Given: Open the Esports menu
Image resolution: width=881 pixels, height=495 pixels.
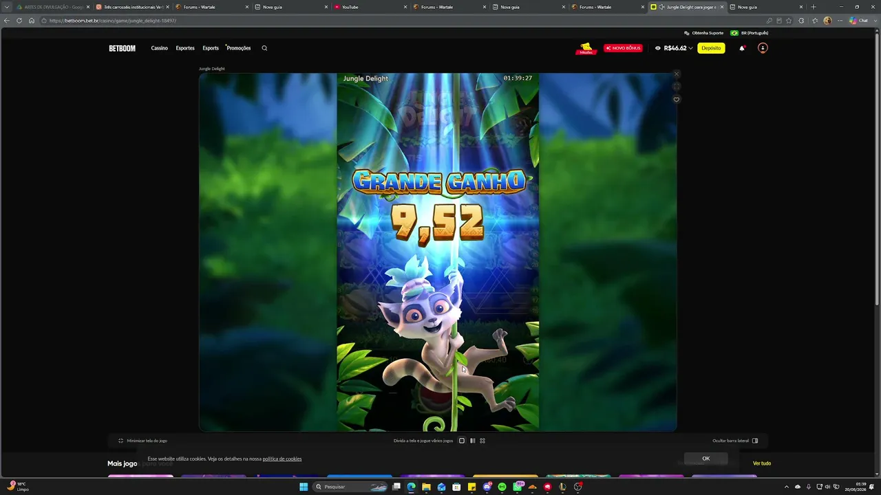Looking at the screenshot, I should coord(211,48).
